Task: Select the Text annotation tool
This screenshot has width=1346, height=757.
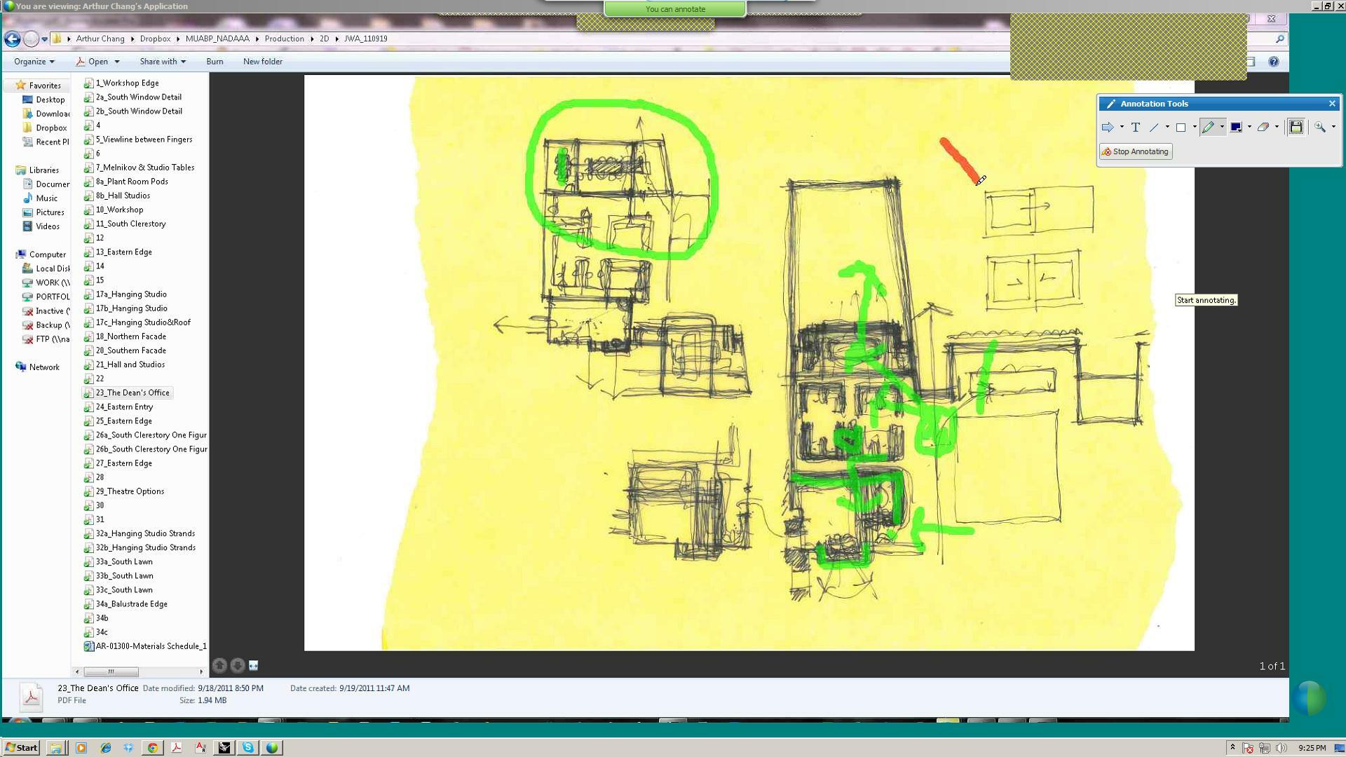Action: point(1136,128)
